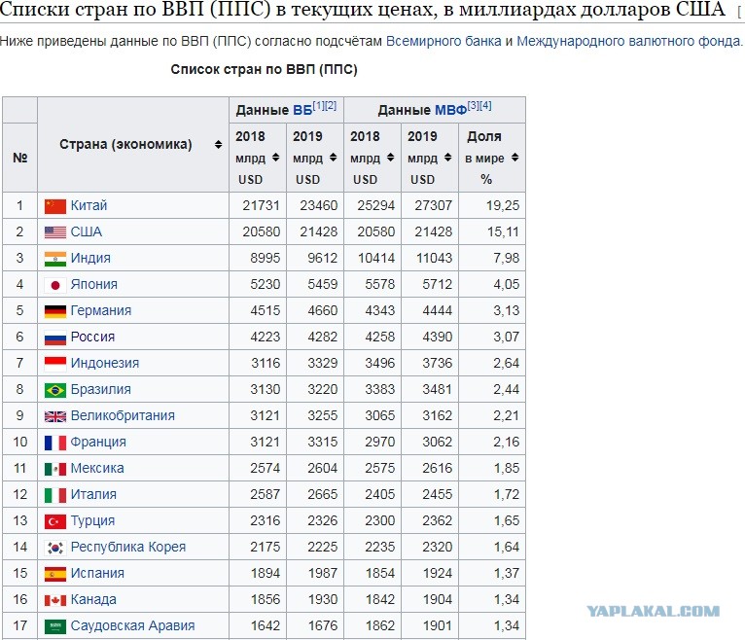This screenshot has height=640, width=745.
Task: Select the № column header
Action: [20, 158]
